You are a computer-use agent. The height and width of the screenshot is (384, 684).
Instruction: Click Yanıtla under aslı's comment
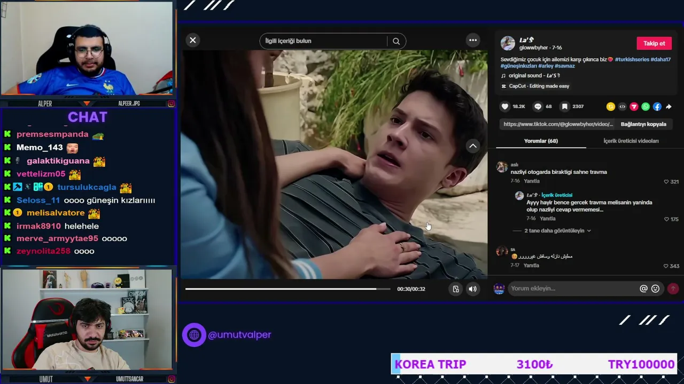tap(532, 181)
